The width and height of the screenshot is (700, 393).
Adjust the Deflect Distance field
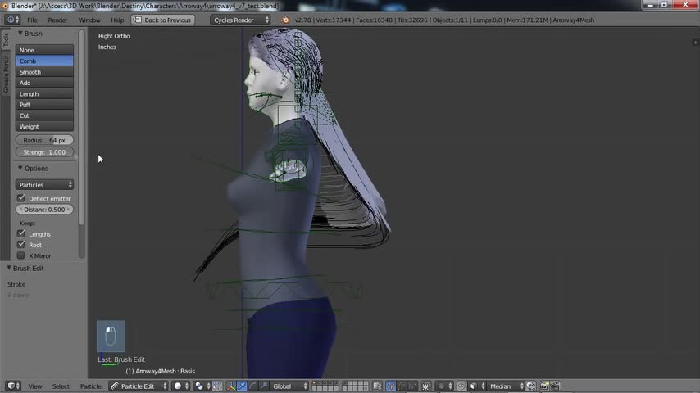pos(44,210)
